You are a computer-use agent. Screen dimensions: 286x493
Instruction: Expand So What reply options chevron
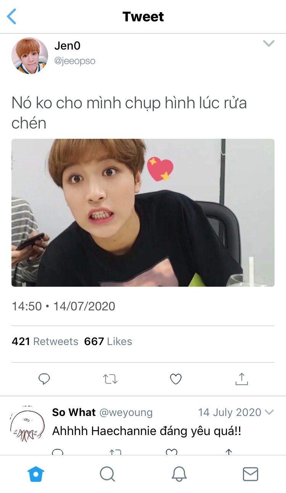[x=269, y=412]
